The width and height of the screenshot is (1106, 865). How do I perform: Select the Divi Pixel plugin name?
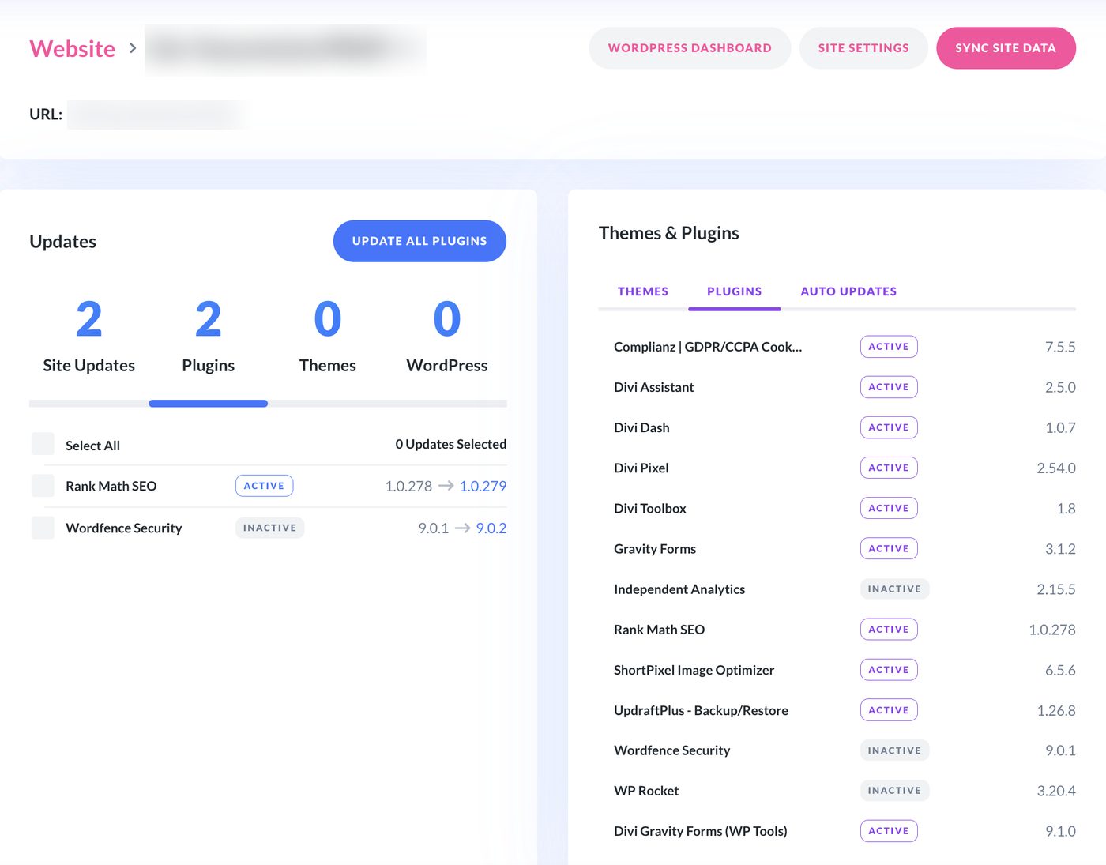pyautogui.click(x=641, y=468)
